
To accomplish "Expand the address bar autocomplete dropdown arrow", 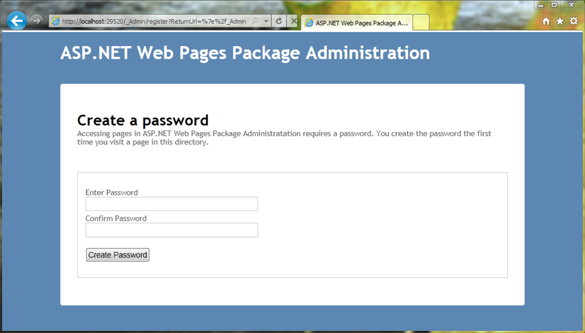I will pyautogui.click(x=266, y=21).
